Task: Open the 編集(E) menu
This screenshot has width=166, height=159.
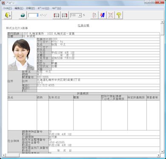Action: tap(19, 8)
